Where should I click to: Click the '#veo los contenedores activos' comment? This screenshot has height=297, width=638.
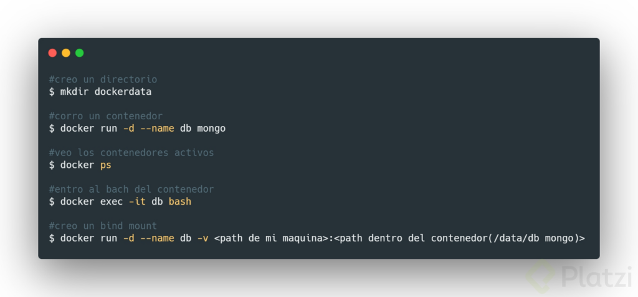pyautogui.click(x=131, y=153)
